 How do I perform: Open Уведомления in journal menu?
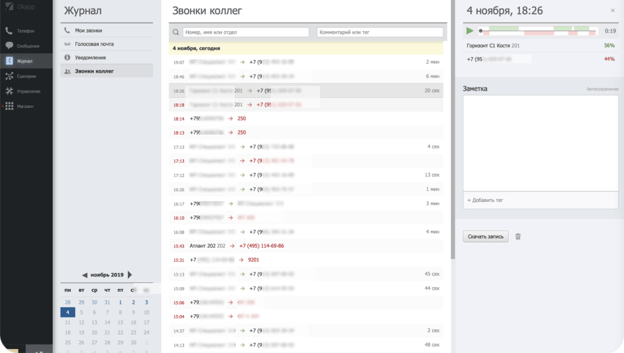[90, 57]
